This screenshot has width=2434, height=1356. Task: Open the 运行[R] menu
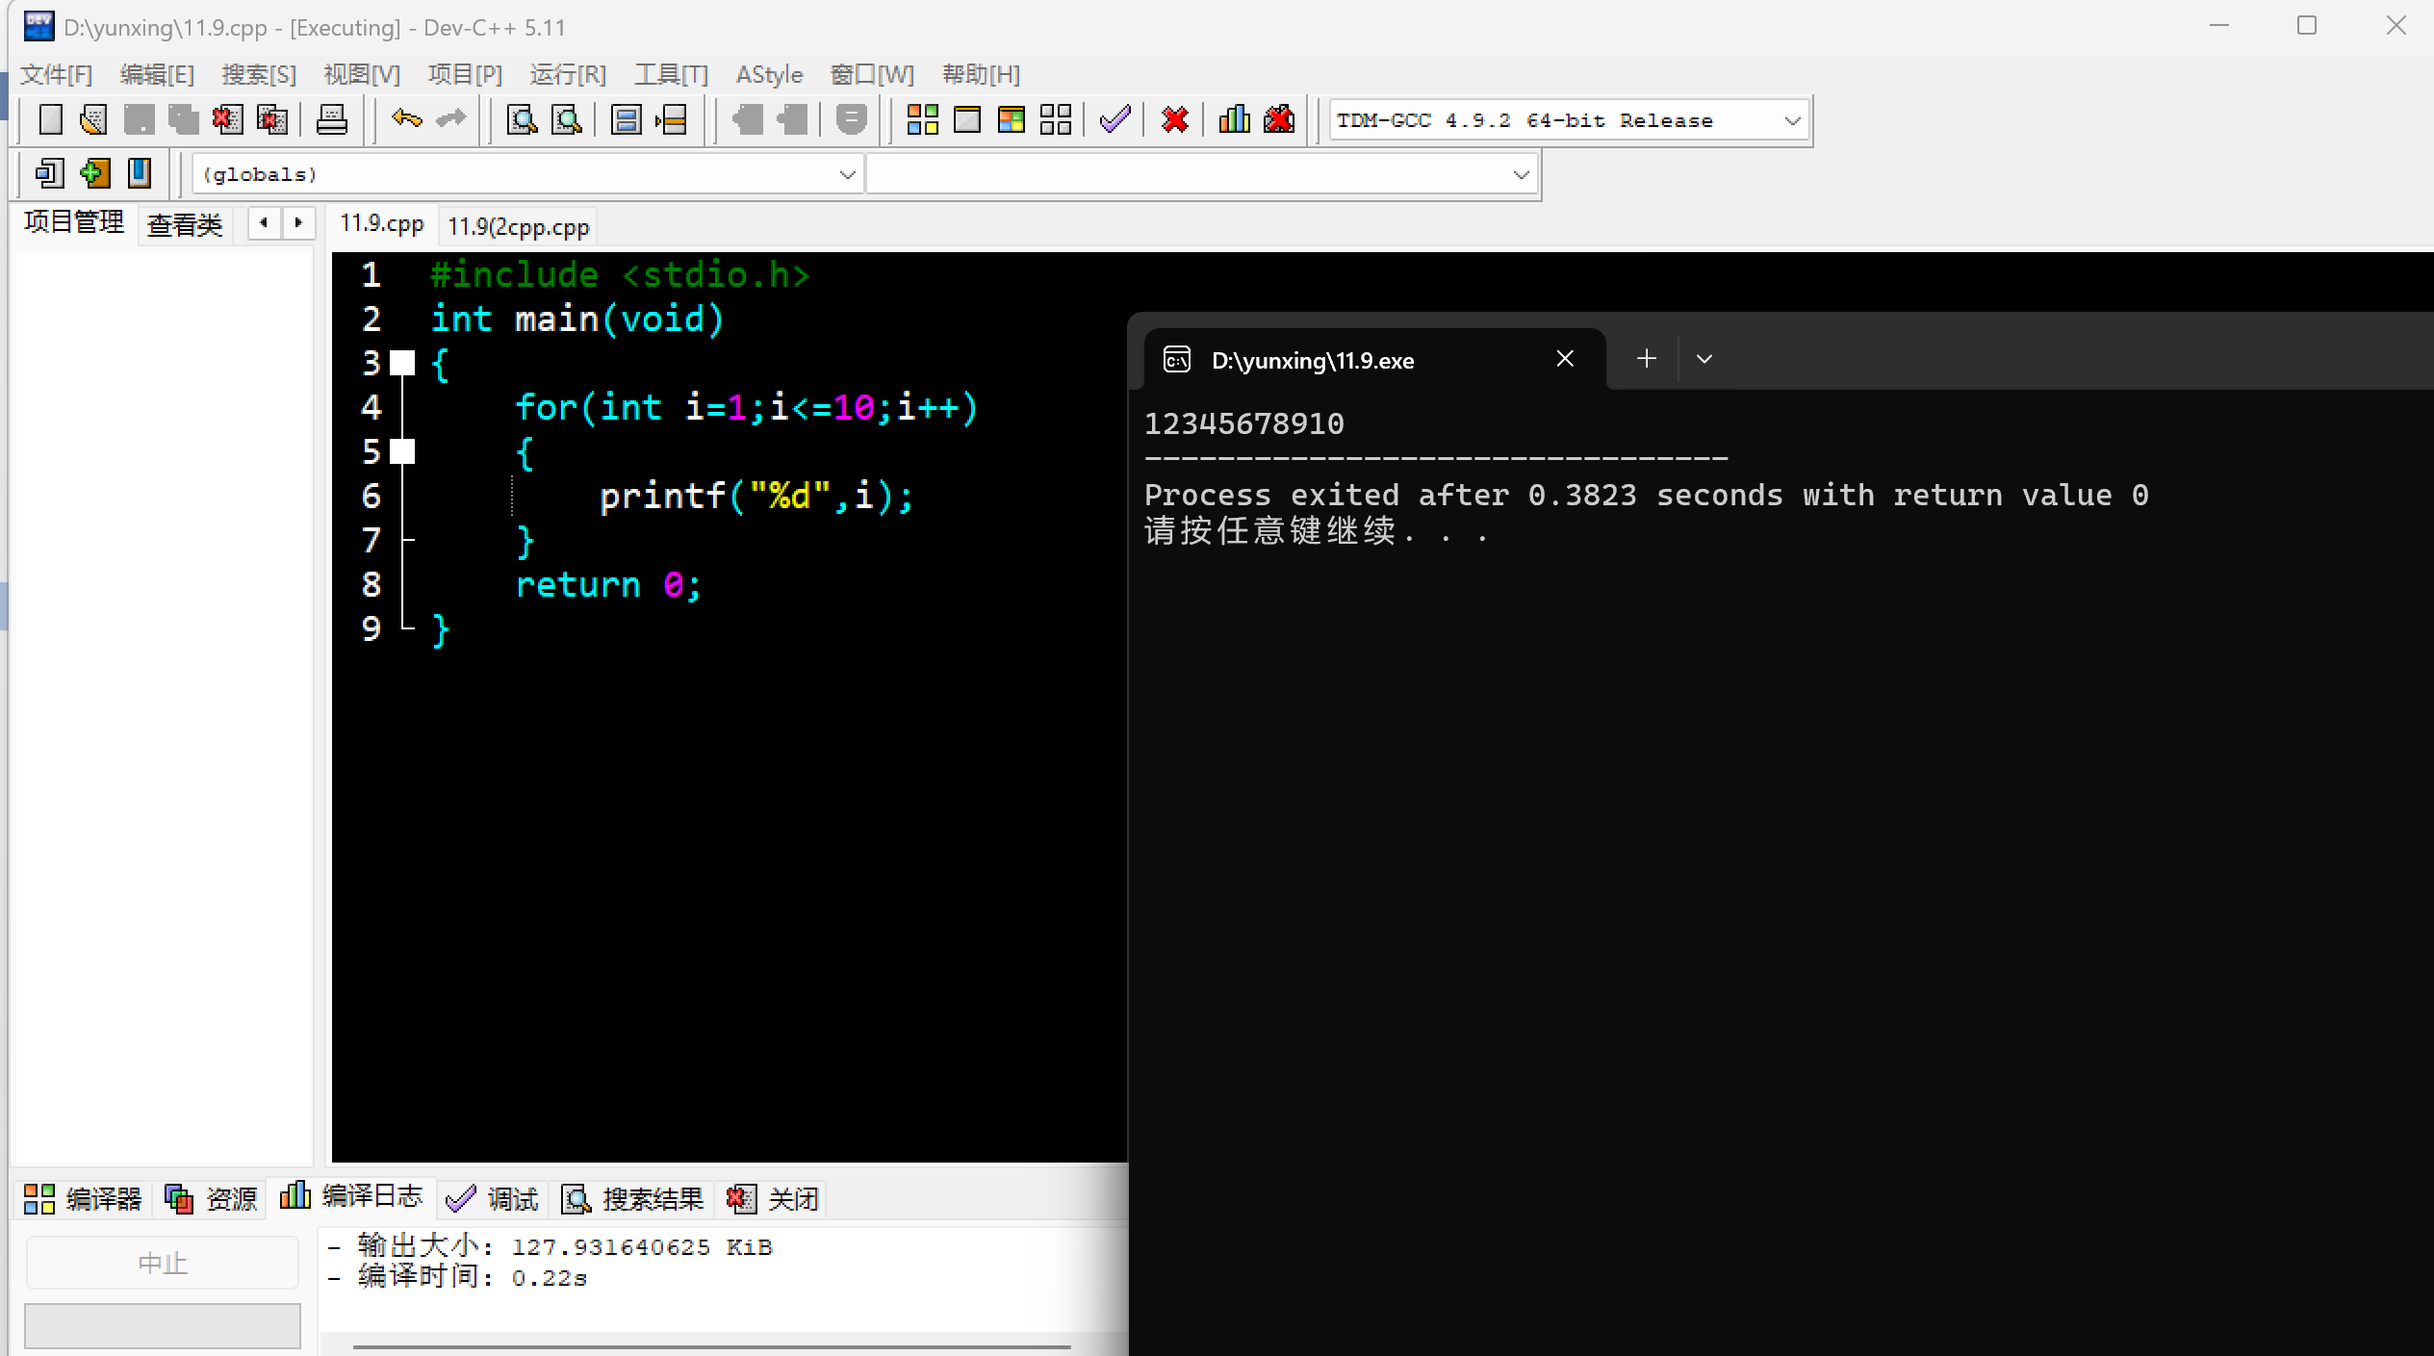click(x=567, y=74)
